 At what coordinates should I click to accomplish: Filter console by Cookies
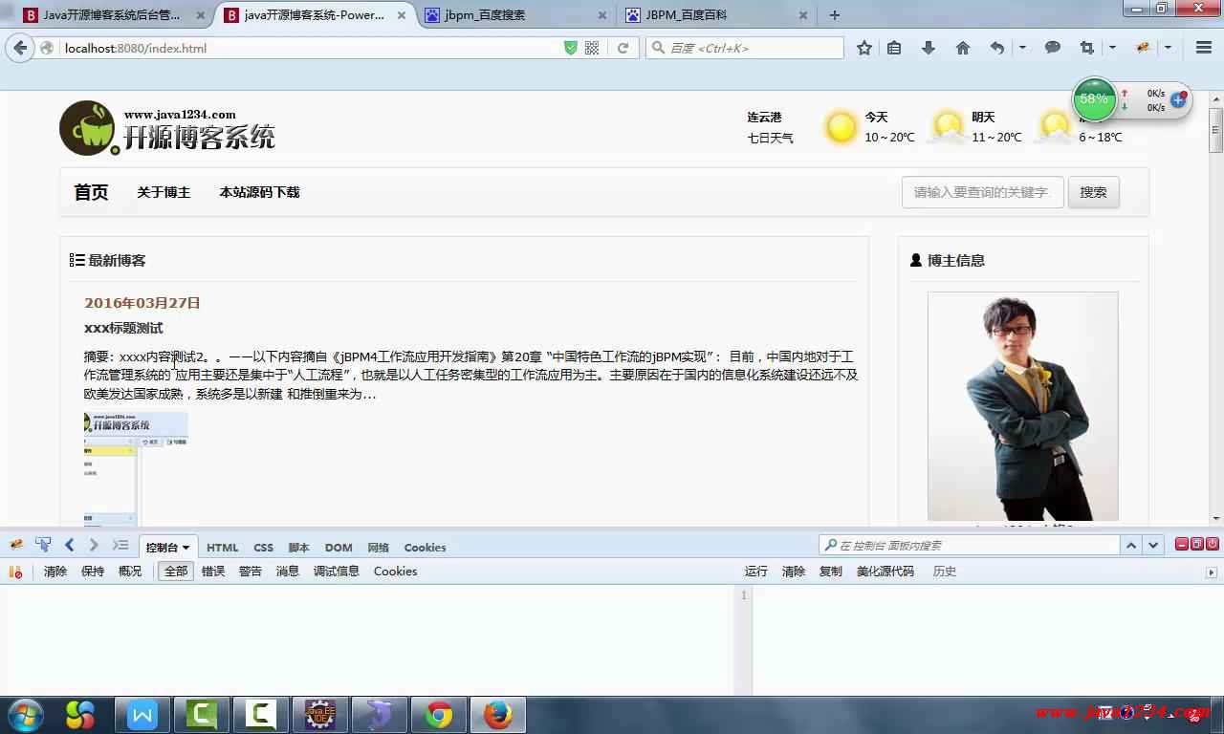click(396, 572)
